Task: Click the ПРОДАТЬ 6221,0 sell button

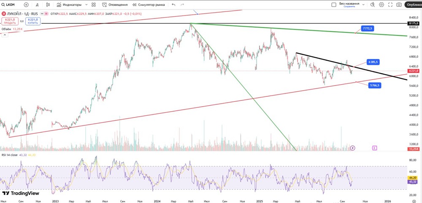Action: [10, 21]
